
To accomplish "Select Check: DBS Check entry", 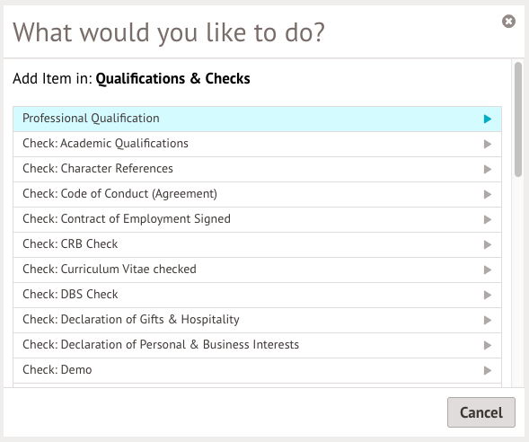I will tap(257, 295).
